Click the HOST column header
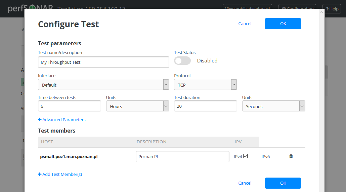This screenshot has height=192, width=346. [47, 142]
